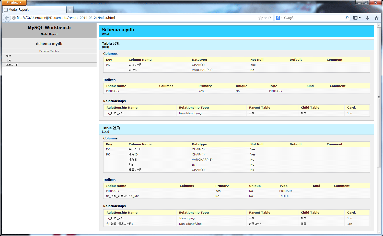Click the Table 社員 heading
Viewport: 383px width, 236px height.
tap(111, 128)
